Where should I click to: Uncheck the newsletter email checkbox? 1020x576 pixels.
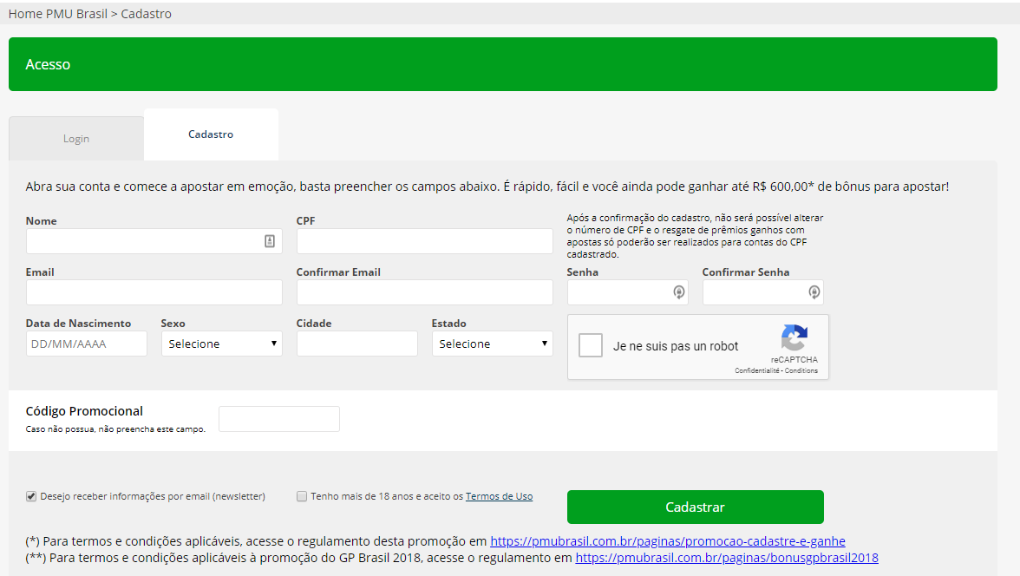(x=31, y=496)
